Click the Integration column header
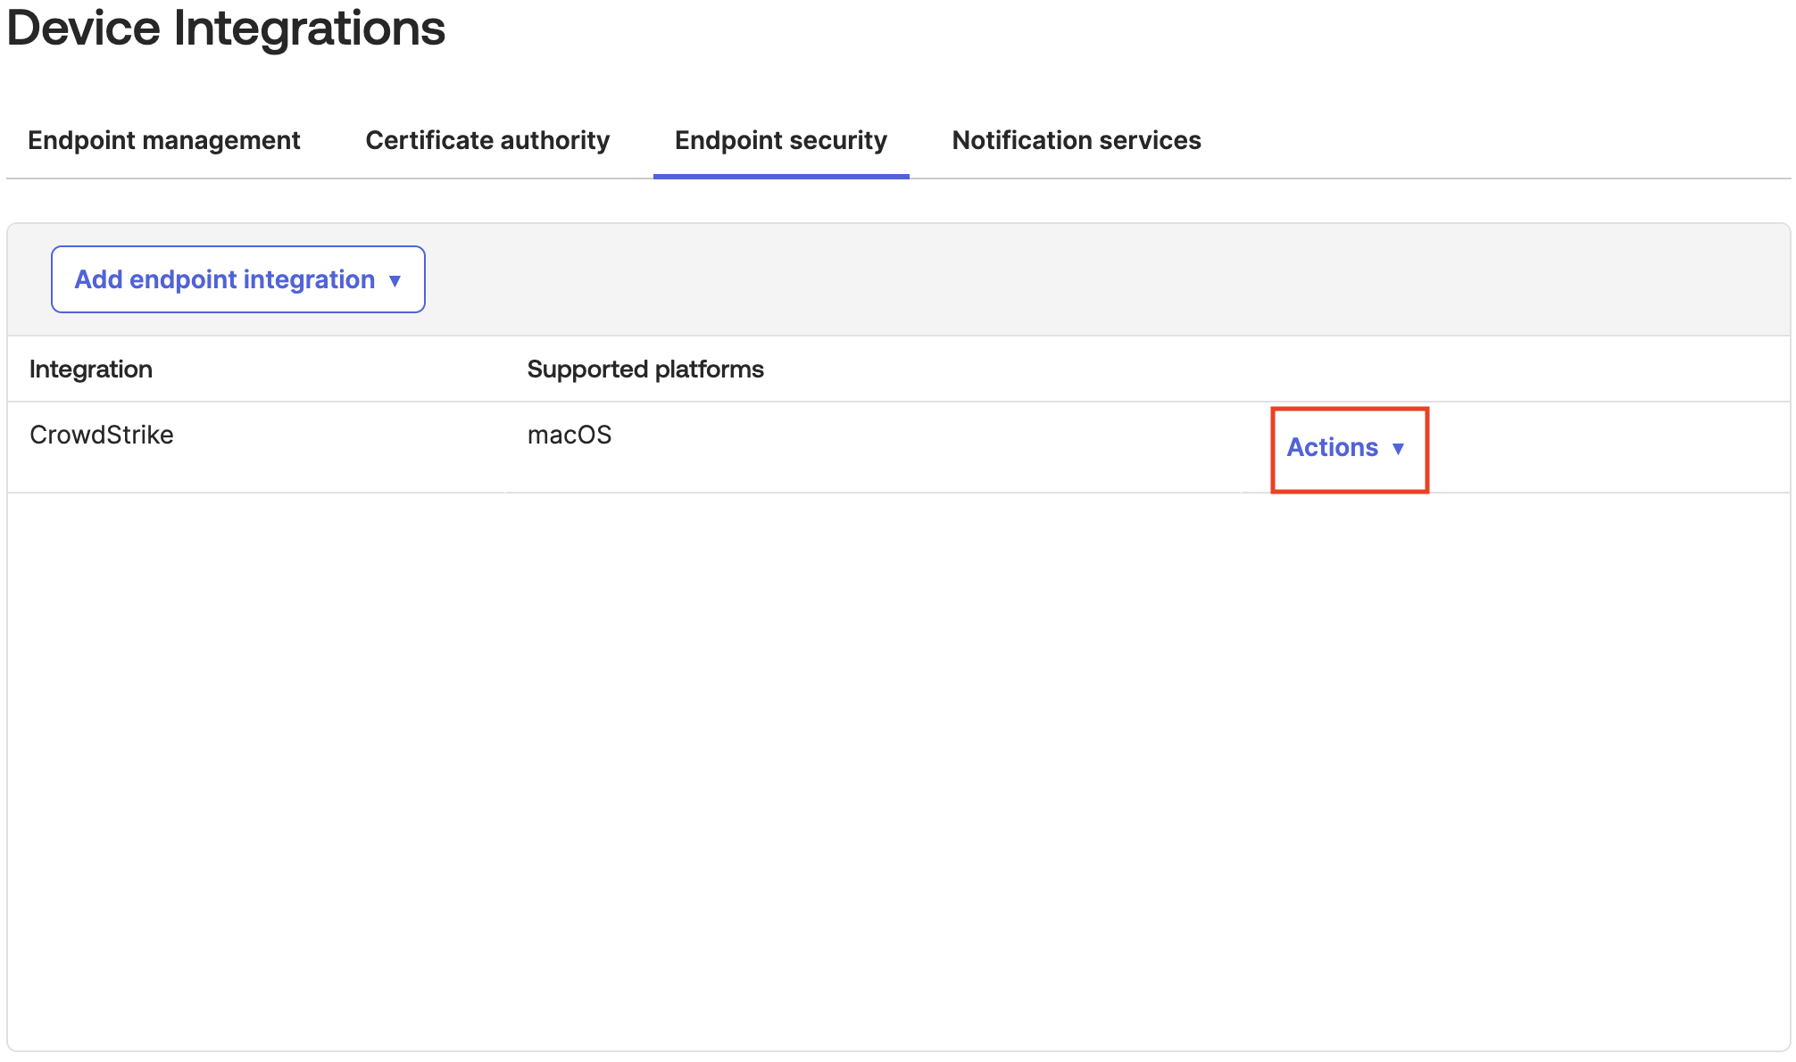This screenshot has height=1062, width=1796. [x=91, y=369]
